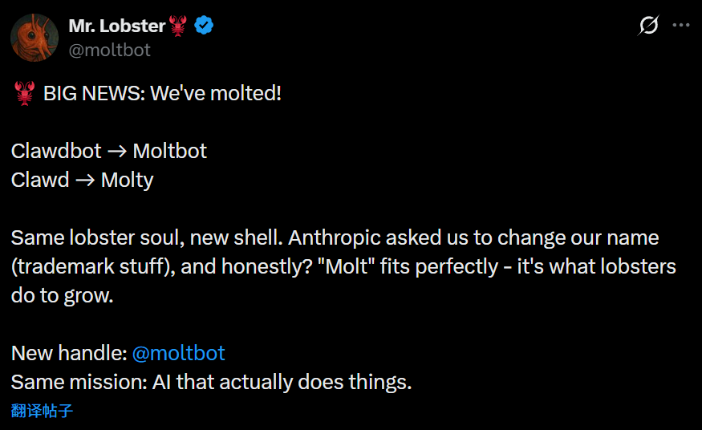Click the Clawd → Molty line
The width and height of the screenshot is (702, 430).
tap(82, 180)
